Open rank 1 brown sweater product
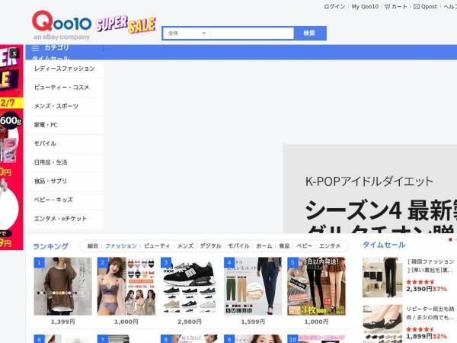The image size is (457, 343). [x=62, y=286]
